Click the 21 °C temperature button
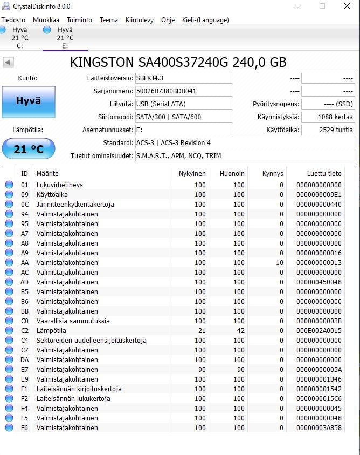360x455 pixels. click(x=29, y=149)
